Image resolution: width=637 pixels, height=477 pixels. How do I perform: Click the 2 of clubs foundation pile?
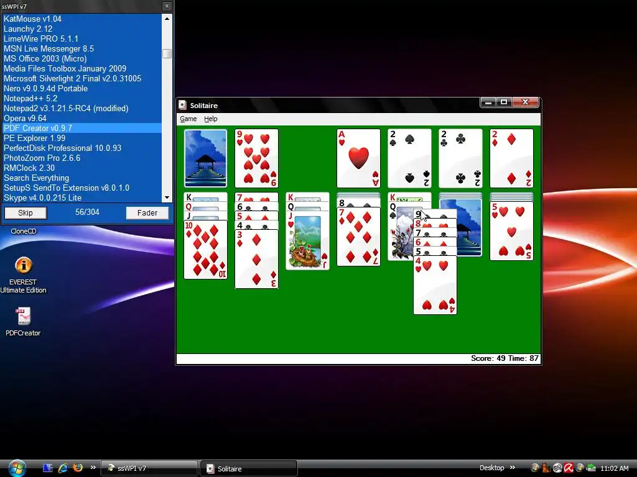tap(460, 158)
